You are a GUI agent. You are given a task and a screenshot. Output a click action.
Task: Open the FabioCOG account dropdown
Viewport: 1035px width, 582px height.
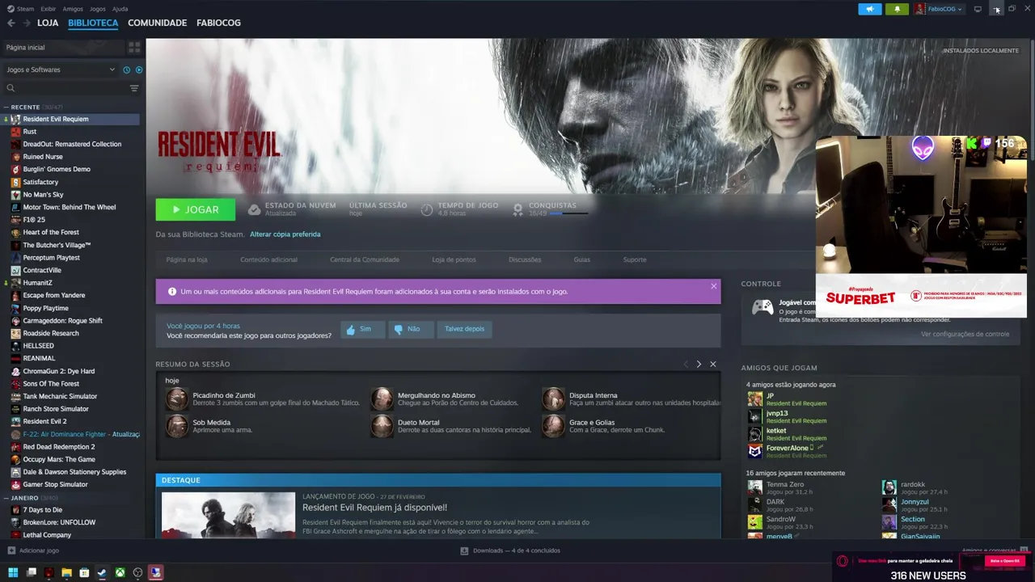939,9
